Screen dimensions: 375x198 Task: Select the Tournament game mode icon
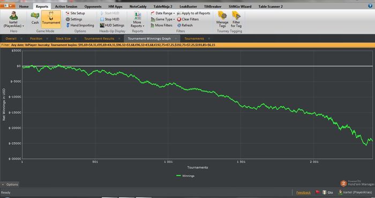[51, 16]
